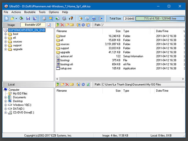Open the Tools menu

pyautogui.click(x=42, y=12)
